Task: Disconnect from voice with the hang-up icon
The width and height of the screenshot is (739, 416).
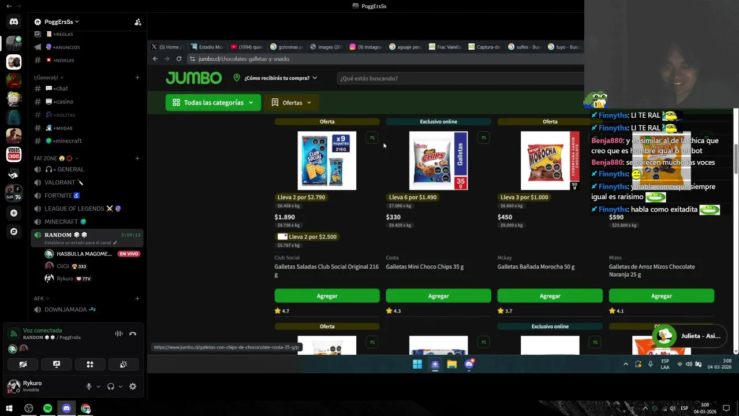Action: tap(133, 333)
